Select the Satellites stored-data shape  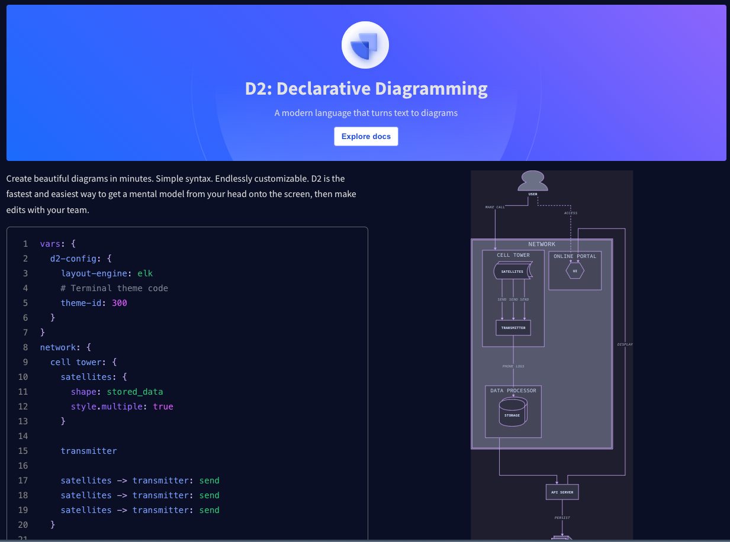(x=513, y=271)
